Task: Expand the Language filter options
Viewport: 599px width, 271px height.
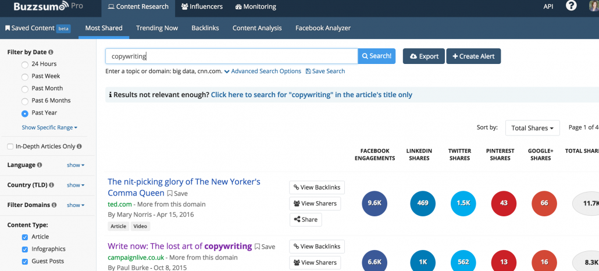Action: point(75,165)
